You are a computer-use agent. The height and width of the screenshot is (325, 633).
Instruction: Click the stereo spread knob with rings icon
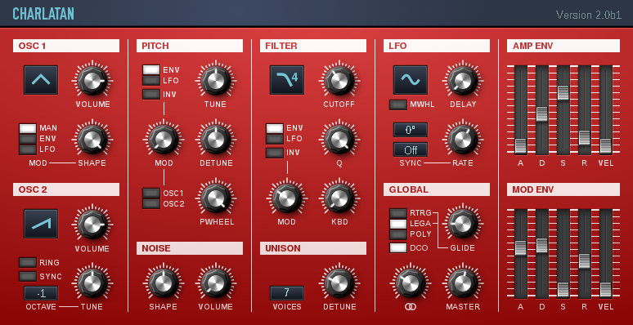(x=411, y=283)
